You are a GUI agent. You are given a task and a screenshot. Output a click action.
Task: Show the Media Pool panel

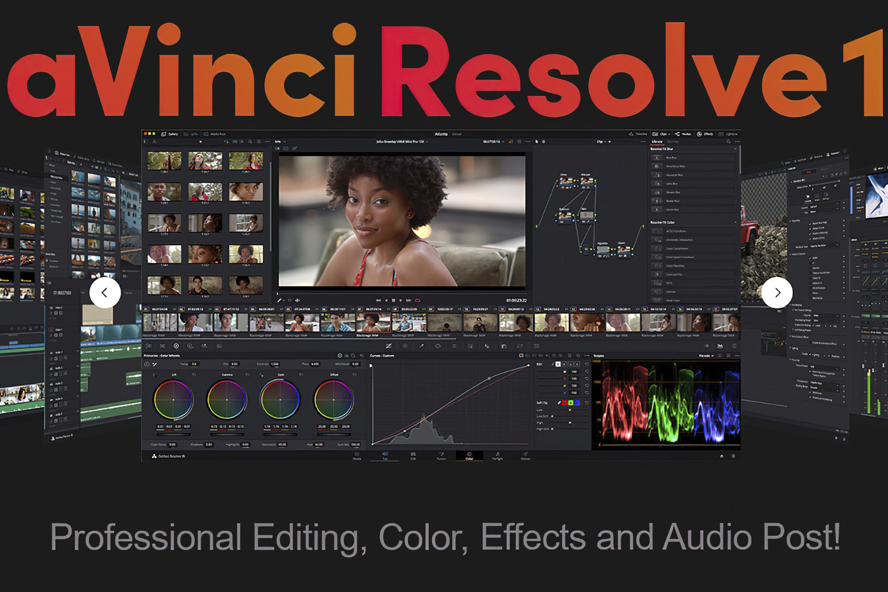click(x=215, y=134)
